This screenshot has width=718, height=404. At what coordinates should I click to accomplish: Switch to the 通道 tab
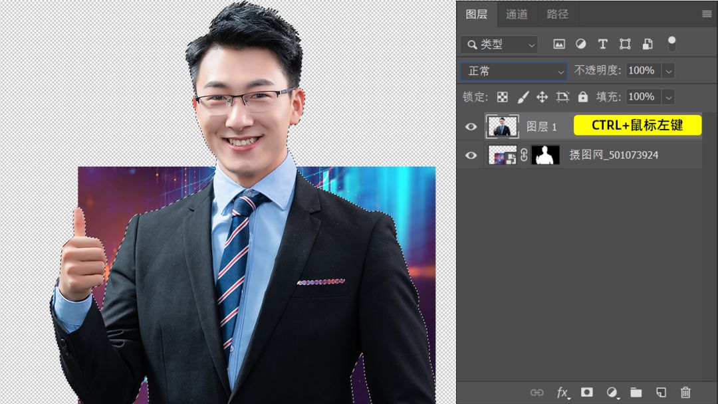coord(517,14)
